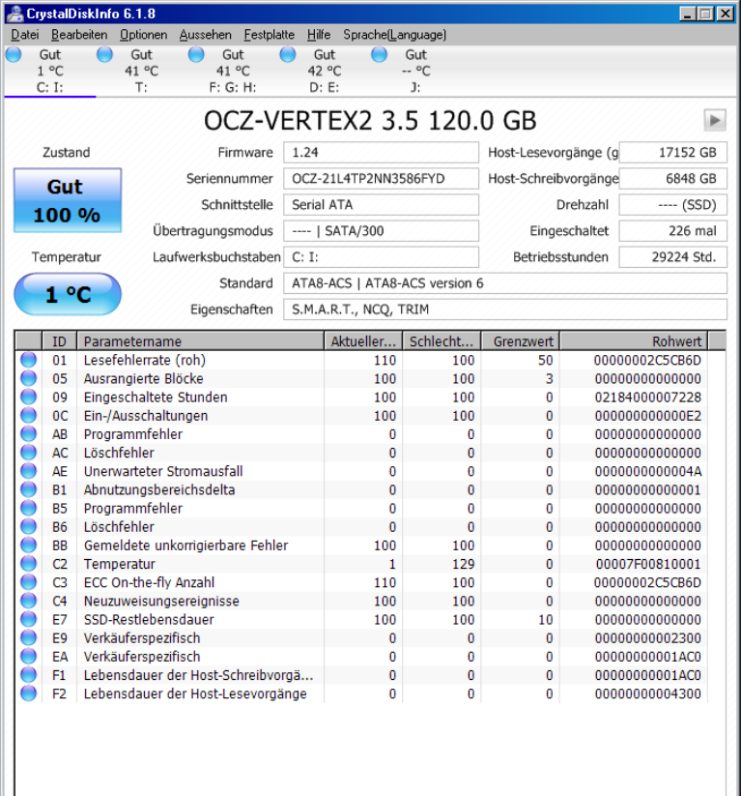The height and width of the screenshot is (796, 741).
Task: Click the CrystalDiskInfo title bar icon
Action: tap(14, 14)
